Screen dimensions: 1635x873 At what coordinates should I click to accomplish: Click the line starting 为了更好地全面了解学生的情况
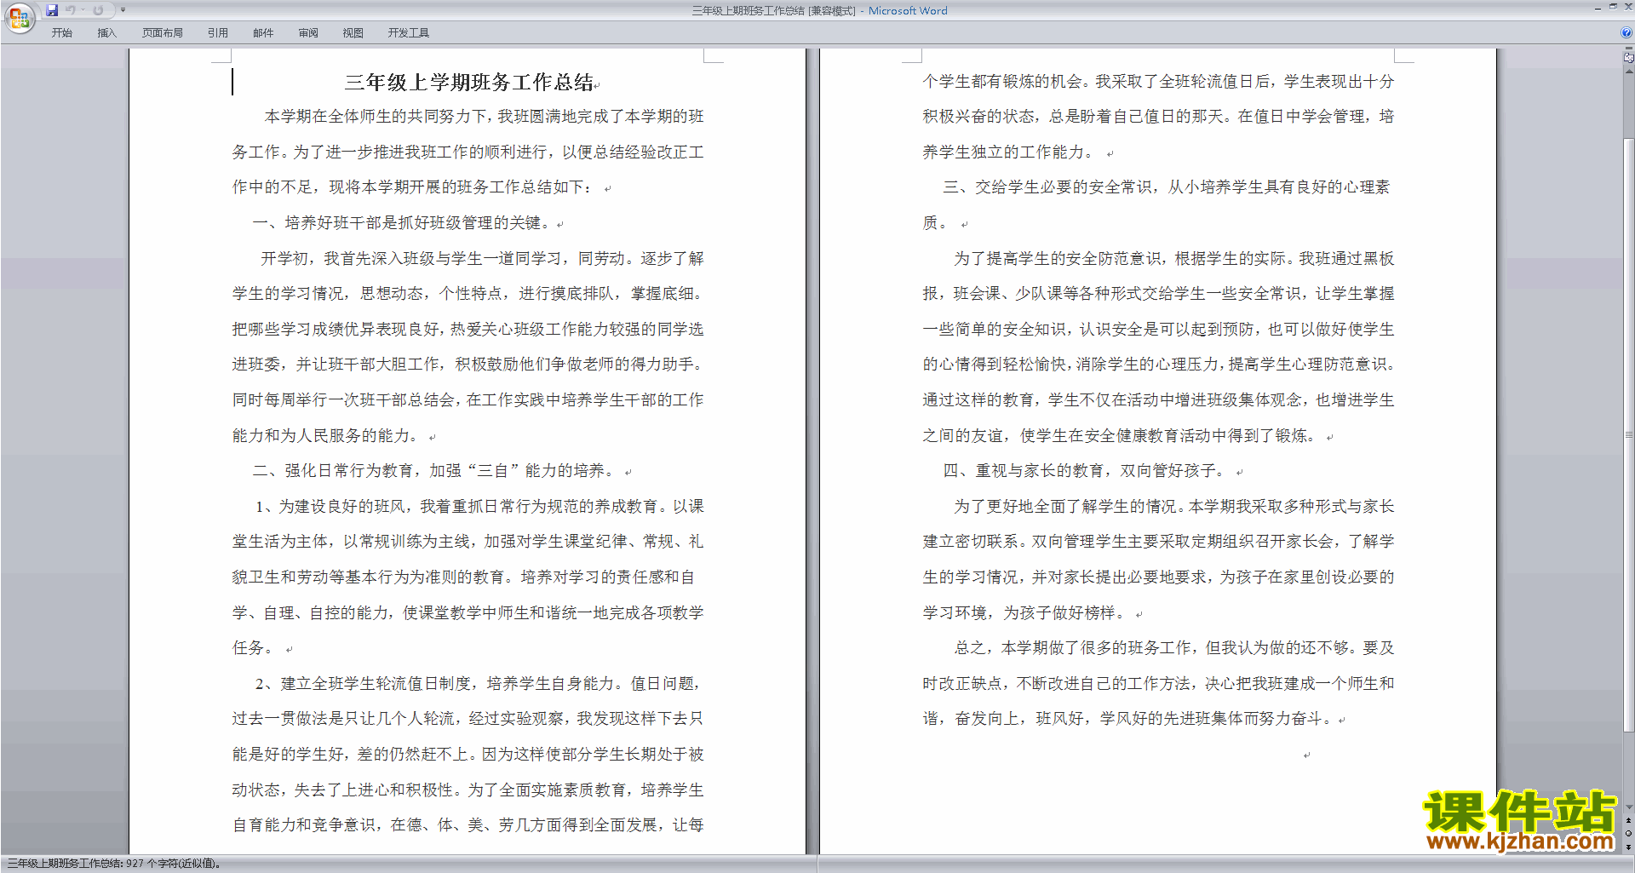pyautogui.click(x=1174, y=507)
